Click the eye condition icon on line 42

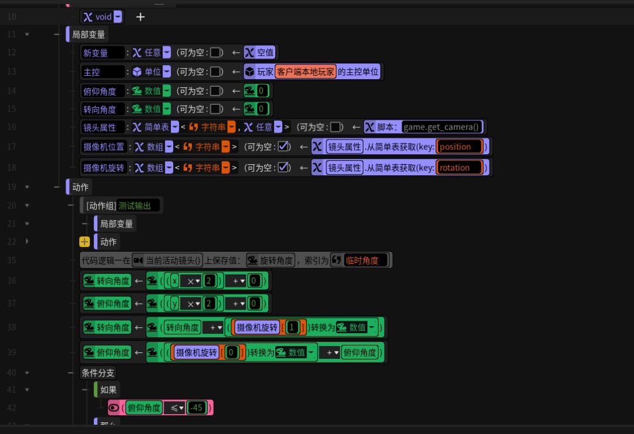point(114,408)
